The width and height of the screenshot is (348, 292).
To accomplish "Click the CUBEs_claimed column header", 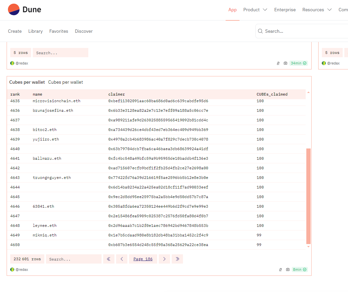I will tap(272, 94).
